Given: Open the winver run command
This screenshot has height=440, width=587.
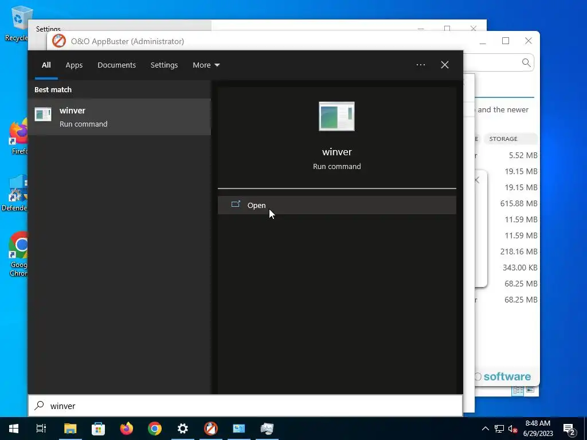Looking at the screenshot, I should coord(336,205).
